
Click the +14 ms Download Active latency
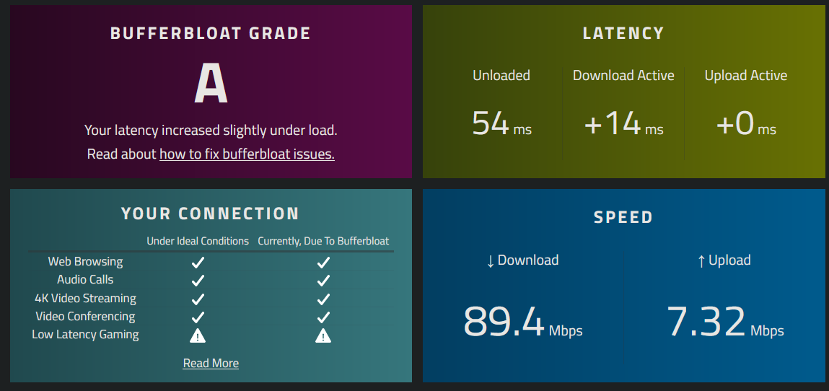point(624,123)
